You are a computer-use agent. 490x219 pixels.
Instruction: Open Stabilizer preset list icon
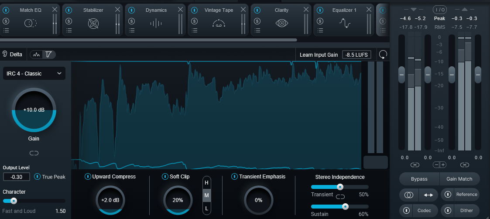pos(69,30)
